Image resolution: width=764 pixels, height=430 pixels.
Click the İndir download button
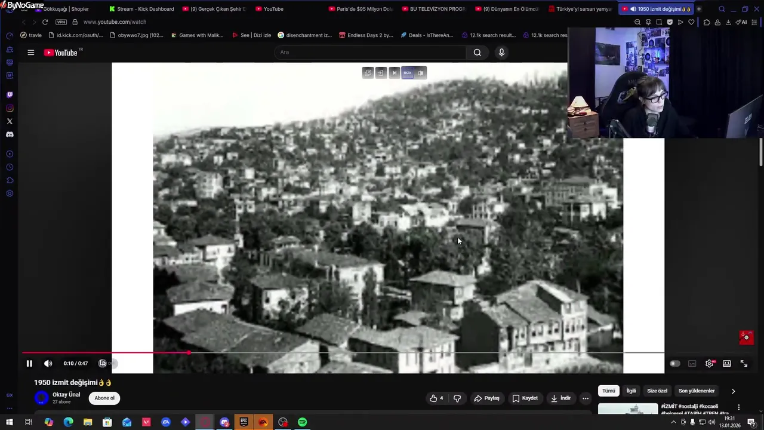point(560,398)
